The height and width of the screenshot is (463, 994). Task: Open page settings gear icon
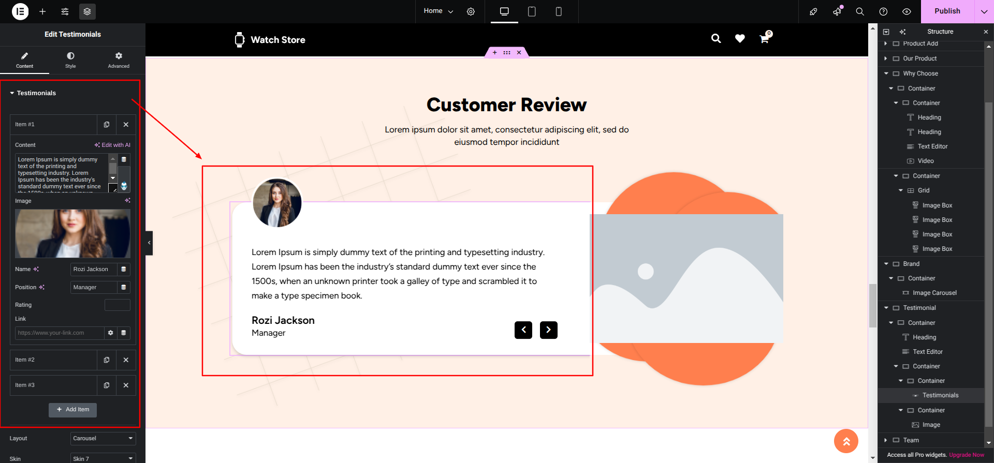pyautogui.click(x=471, y=11)
